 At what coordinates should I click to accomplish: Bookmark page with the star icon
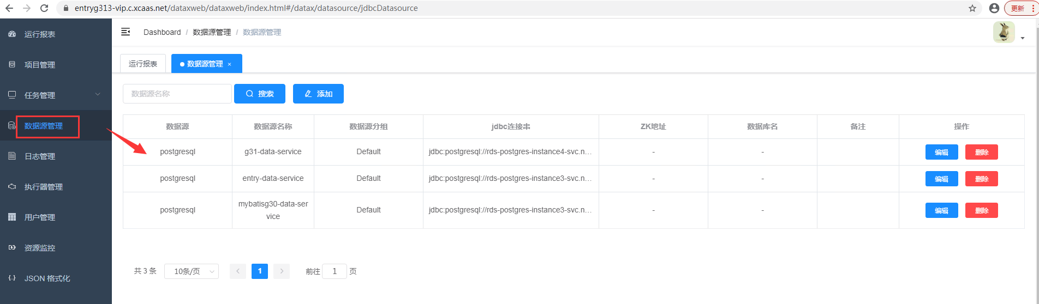[972, 8]
